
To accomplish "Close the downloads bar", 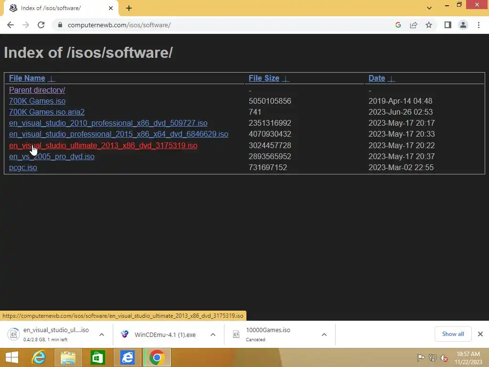I will click(480, 334).
